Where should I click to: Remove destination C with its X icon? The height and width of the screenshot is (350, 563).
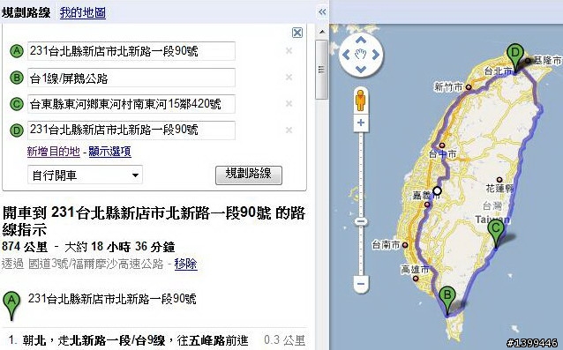[x=289, y=104]
